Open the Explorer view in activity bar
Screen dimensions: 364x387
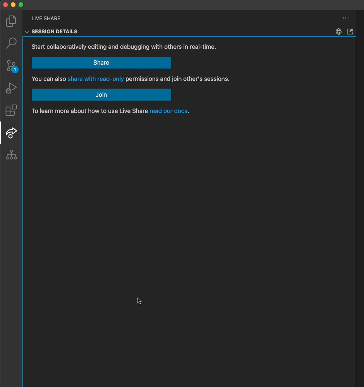[11, 21]
